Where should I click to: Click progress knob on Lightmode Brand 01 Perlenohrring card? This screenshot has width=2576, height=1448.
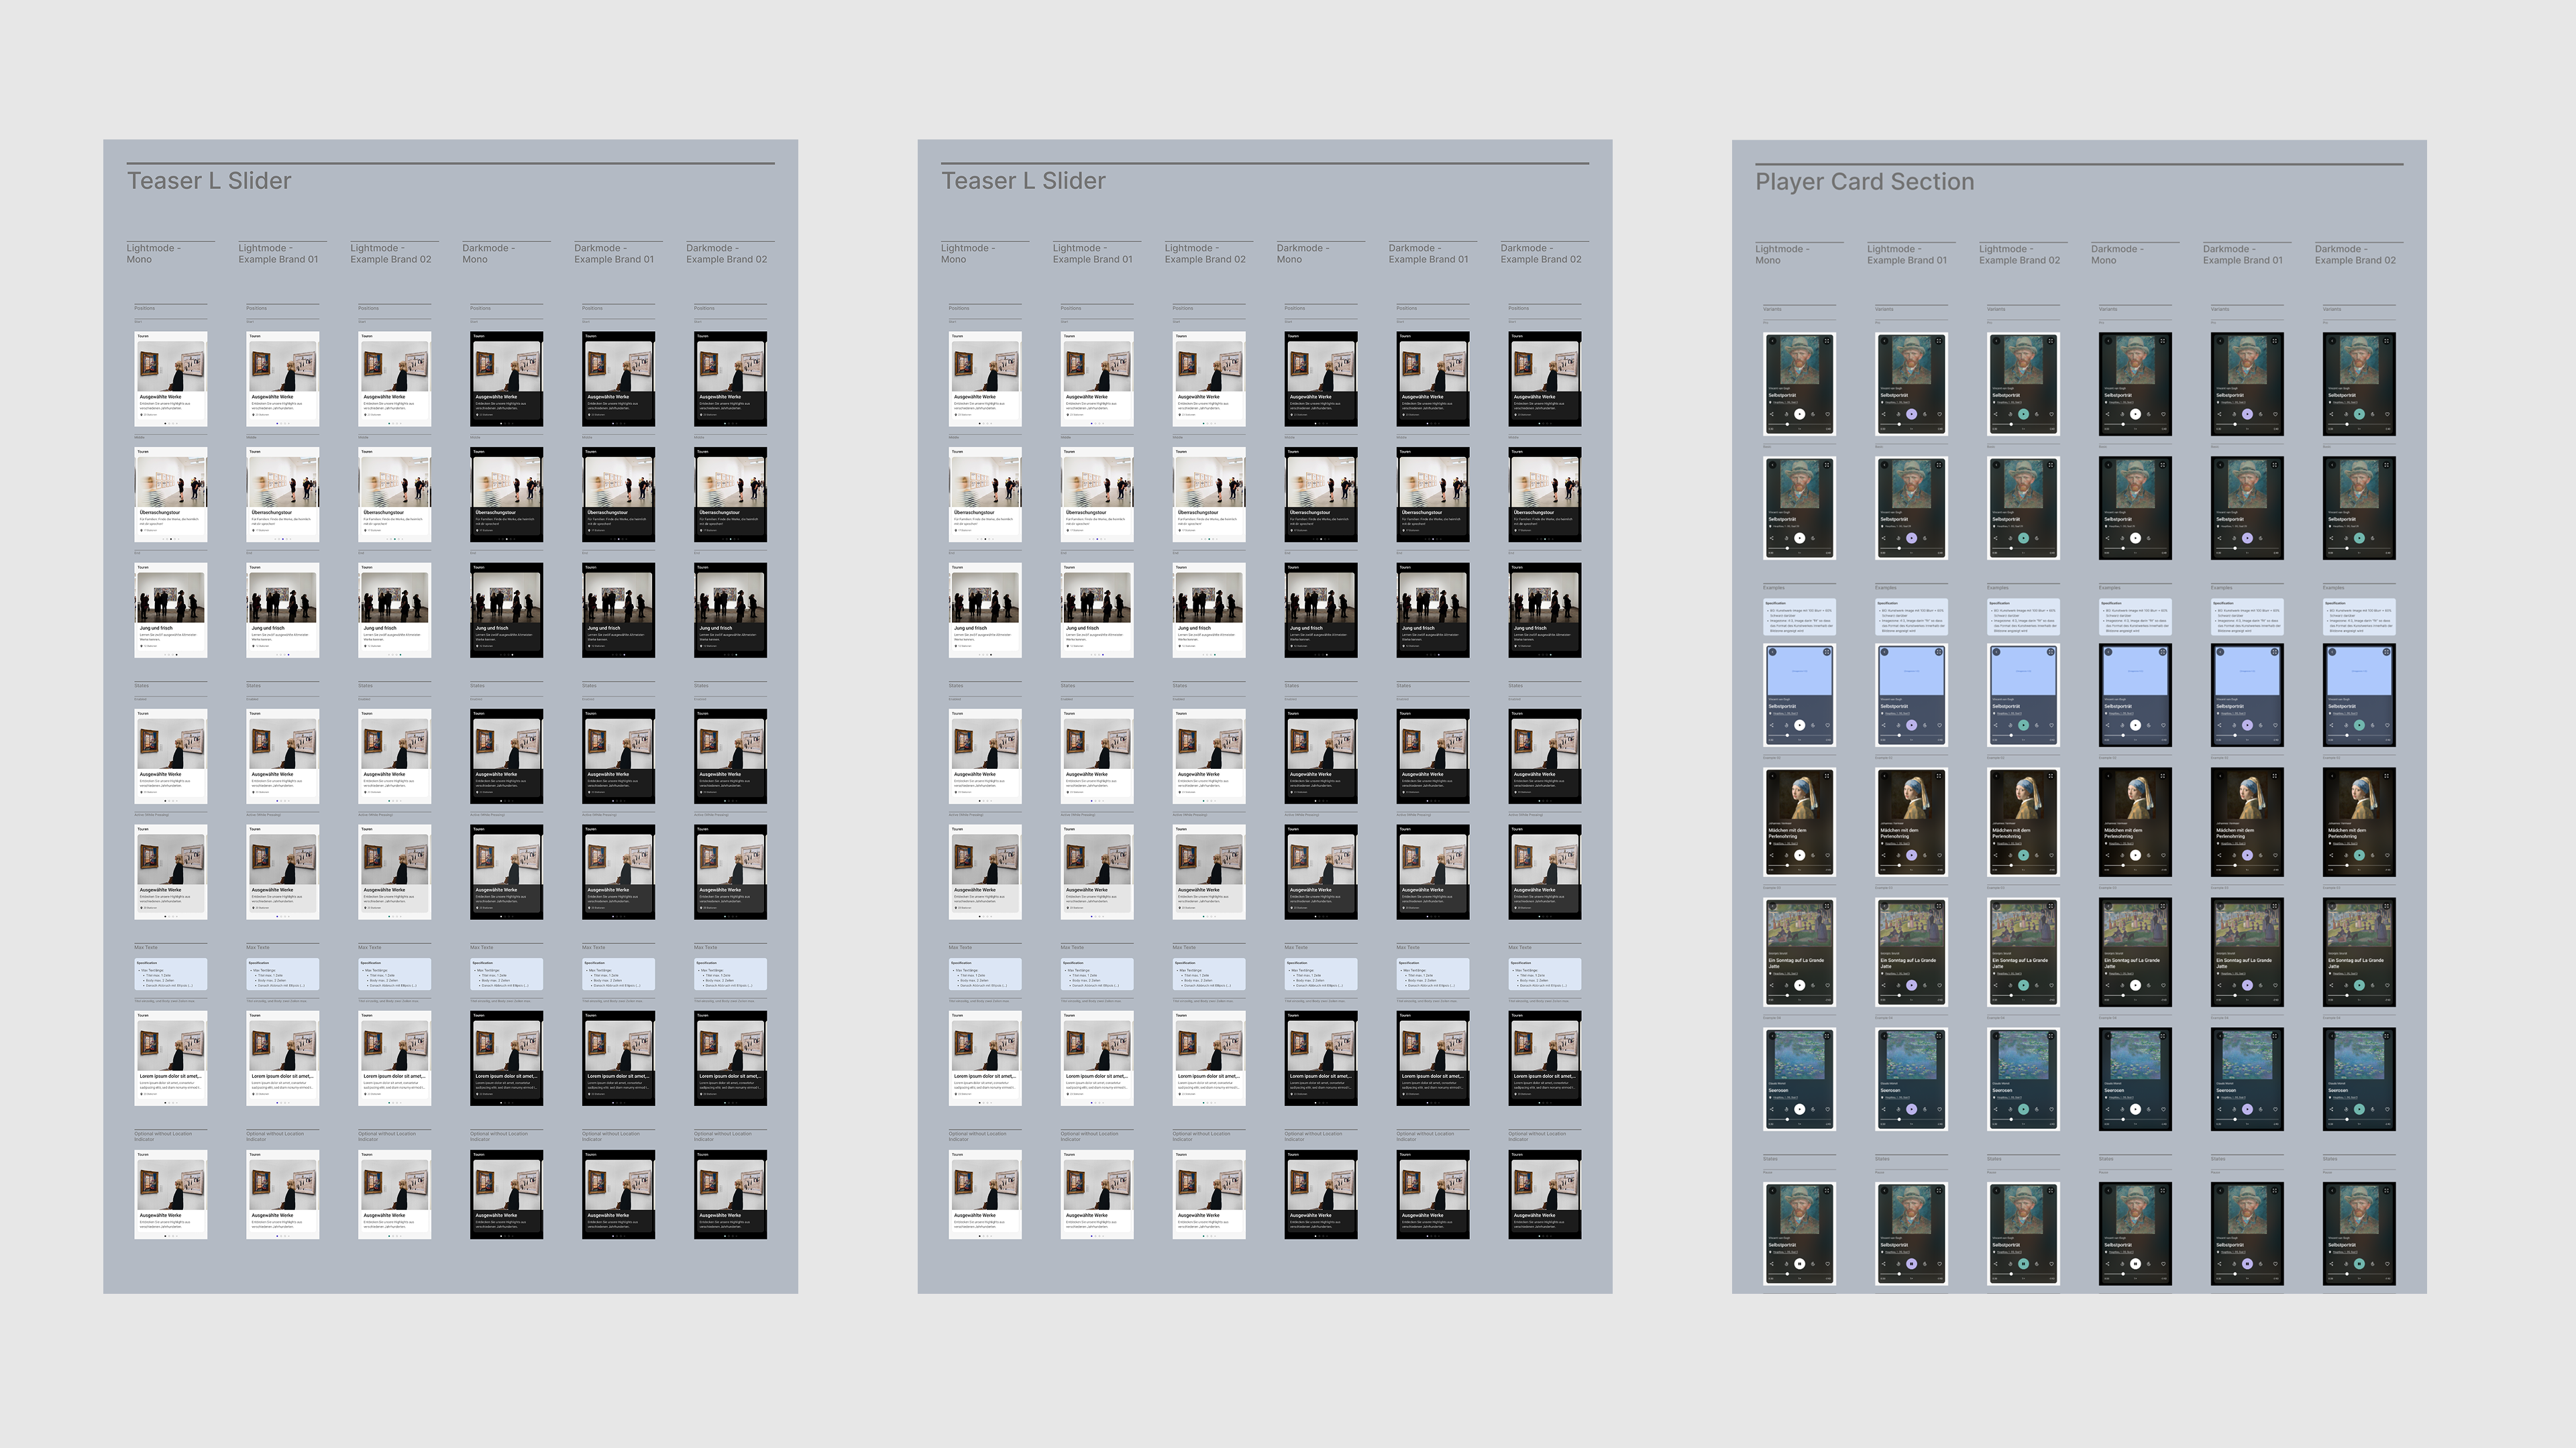[x=1900, y=865]
